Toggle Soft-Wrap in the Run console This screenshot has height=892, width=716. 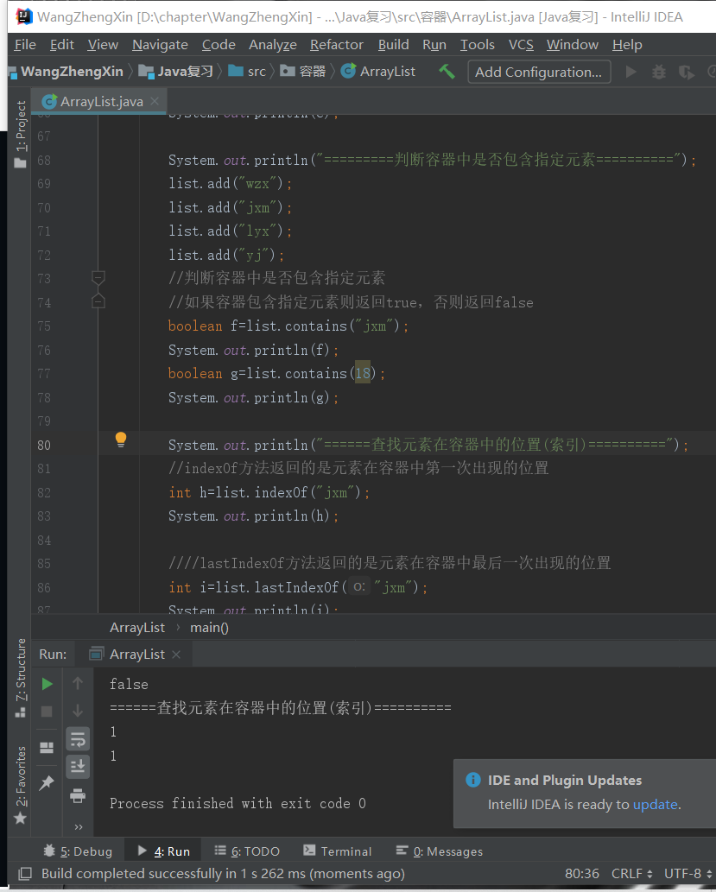78,739
